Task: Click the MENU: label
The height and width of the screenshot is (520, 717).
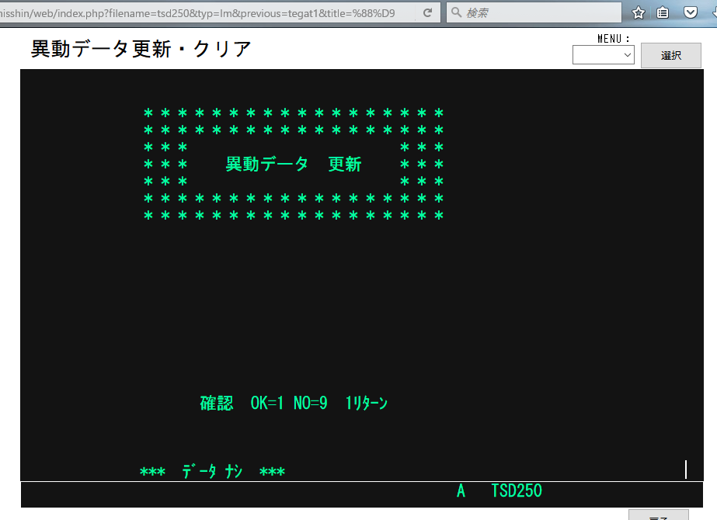Action: 614,39
